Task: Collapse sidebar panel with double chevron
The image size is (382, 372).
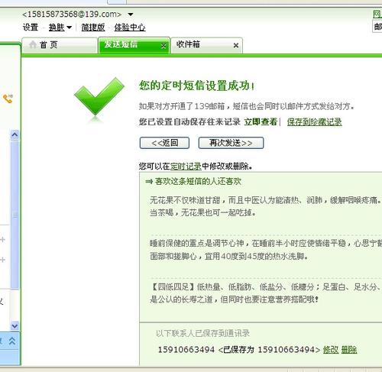Action: click(12, 341)
